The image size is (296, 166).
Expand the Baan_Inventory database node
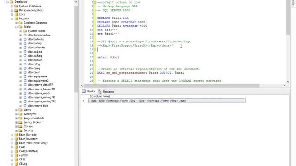click(x=12, y=139)
